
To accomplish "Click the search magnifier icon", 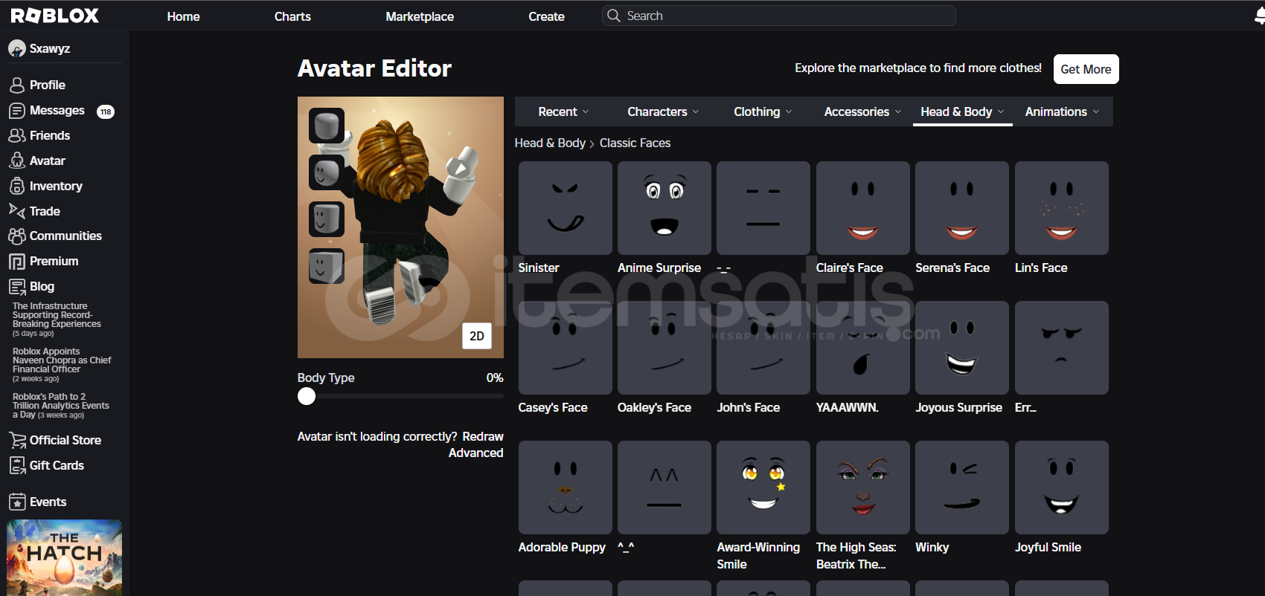I will point(613,16).
